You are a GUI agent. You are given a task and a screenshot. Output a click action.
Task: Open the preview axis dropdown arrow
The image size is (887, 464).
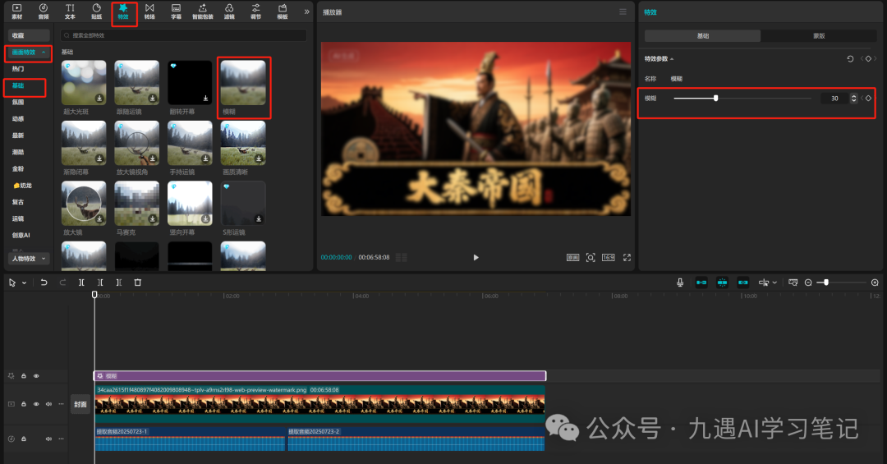coord(774,283)
